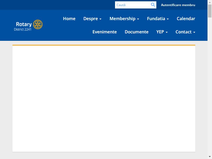212x159 pixels.
Task: Click the vertical scrollbar thumb
Action: tap(210, 11)
